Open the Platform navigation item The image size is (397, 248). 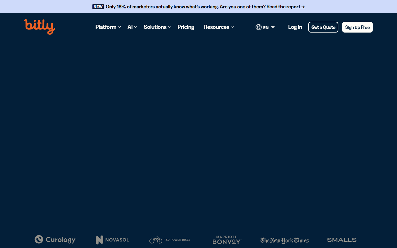(x=106, y=27)
